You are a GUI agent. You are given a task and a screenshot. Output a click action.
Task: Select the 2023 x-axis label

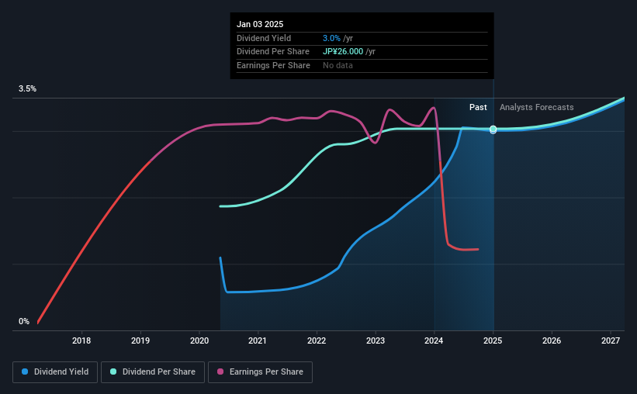point(376,340)
